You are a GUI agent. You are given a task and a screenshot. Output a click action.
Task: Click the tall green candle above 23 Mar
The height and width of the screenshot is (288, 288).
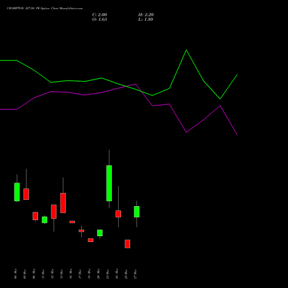pos(109,183)
